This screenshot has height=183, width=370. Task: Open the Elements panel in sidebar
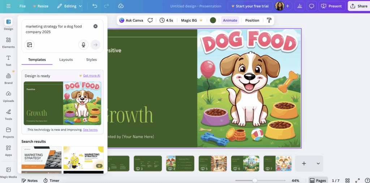coord(8,42)
